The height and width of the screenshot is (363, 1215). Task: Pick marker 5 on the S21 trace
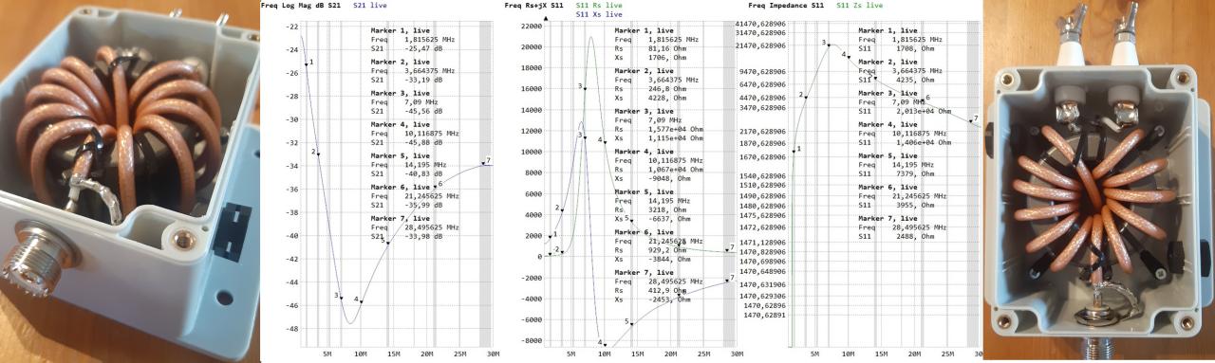(x=387, y=243)
